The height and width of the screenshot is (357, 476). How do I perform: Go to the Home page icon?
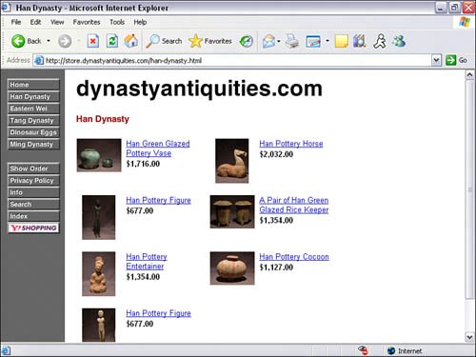[130, 41]
